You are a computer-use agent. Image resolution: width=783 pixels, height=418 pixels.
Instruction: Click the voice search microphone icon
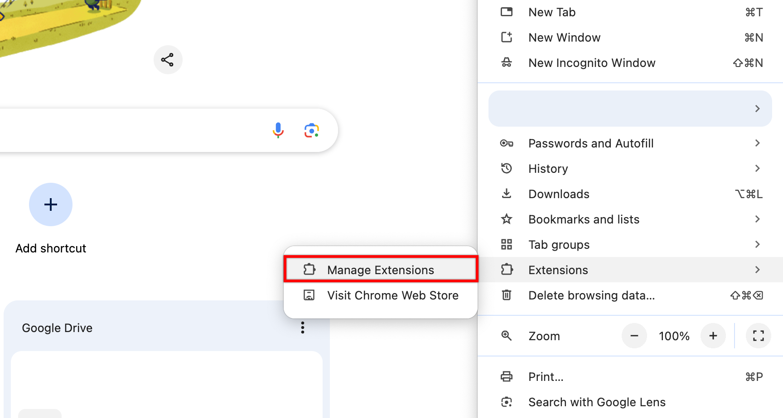pos(278,130)
